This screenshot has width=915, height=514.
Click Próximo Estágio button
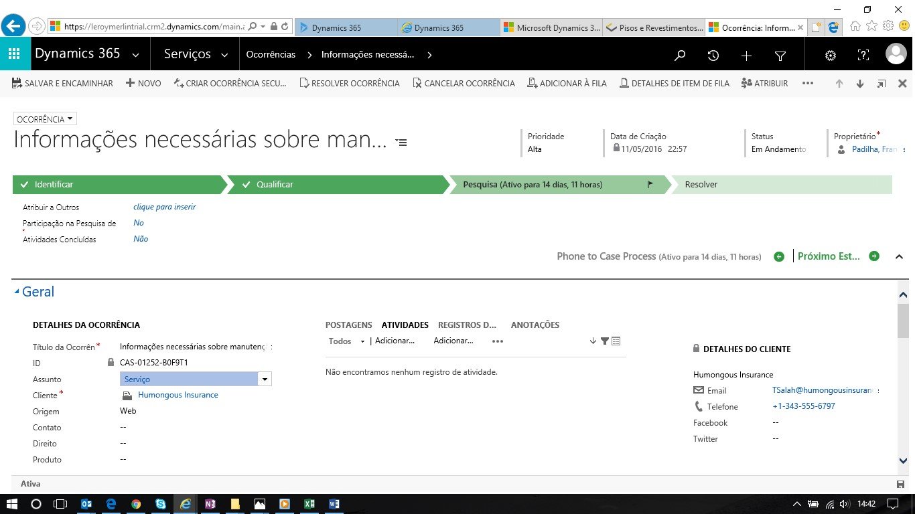tap(838, 256)
